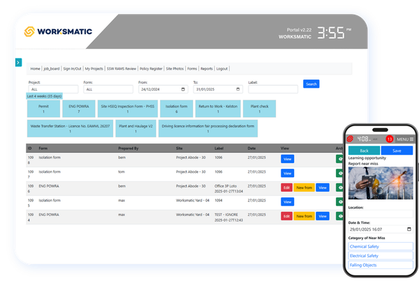Click New from on TEST - IGNORE row
Viewport: 419px width, 297px height.
(304, 216)
